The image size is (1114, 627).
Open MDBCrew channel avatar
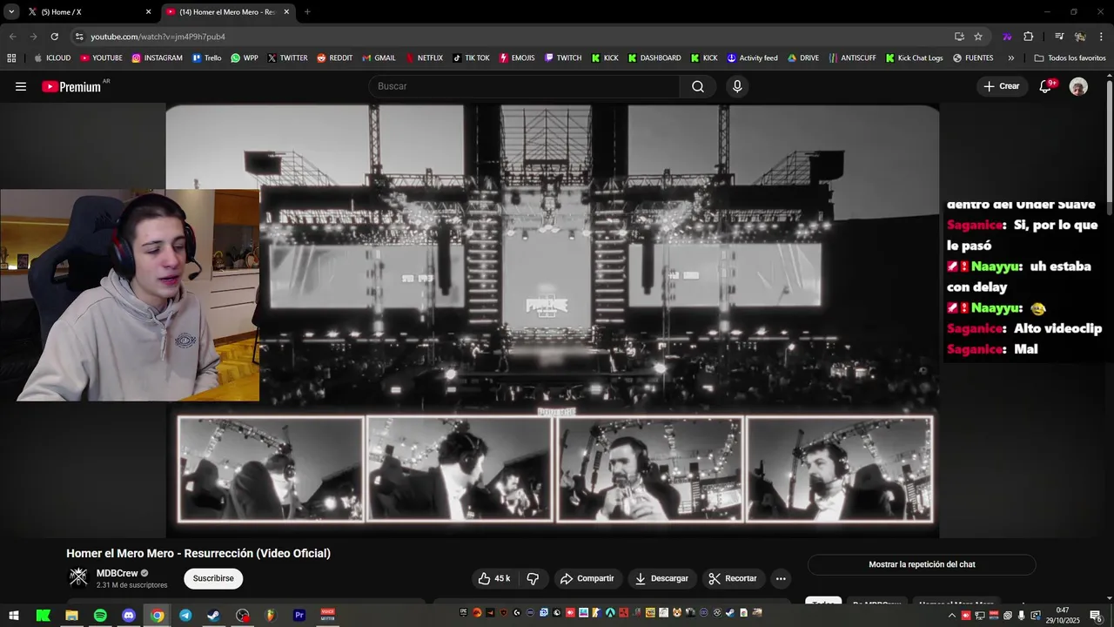pos(78,577)
